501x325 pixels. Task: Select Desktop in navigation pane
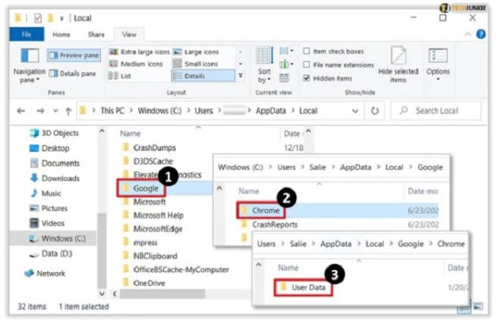(49, 148)
